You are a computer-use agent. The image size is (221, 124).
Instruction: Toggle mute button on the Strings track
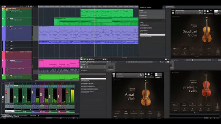coord(7,18)
